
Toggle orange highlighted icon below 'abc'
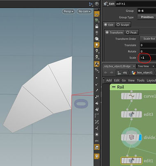(97, 147)
